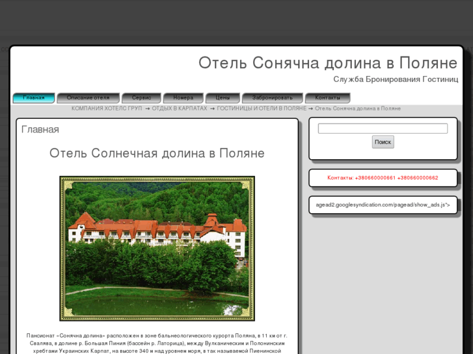This screenshot has height=354, width=473.
Task: Click the hotel photo with the pond
Action: tap(157, 248)
